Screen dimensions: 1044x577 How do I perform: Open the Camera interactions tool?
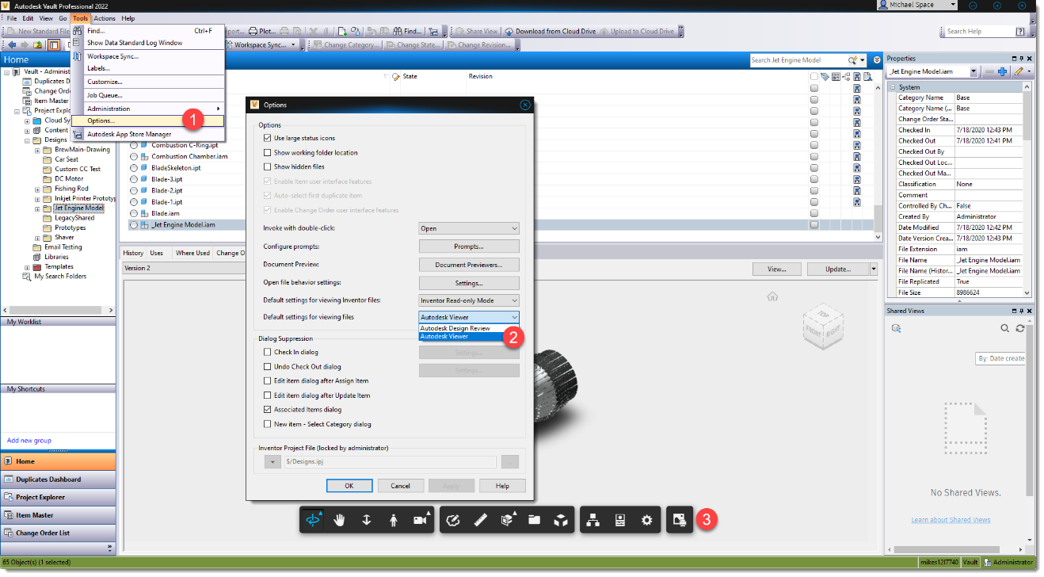pos(420,520)
